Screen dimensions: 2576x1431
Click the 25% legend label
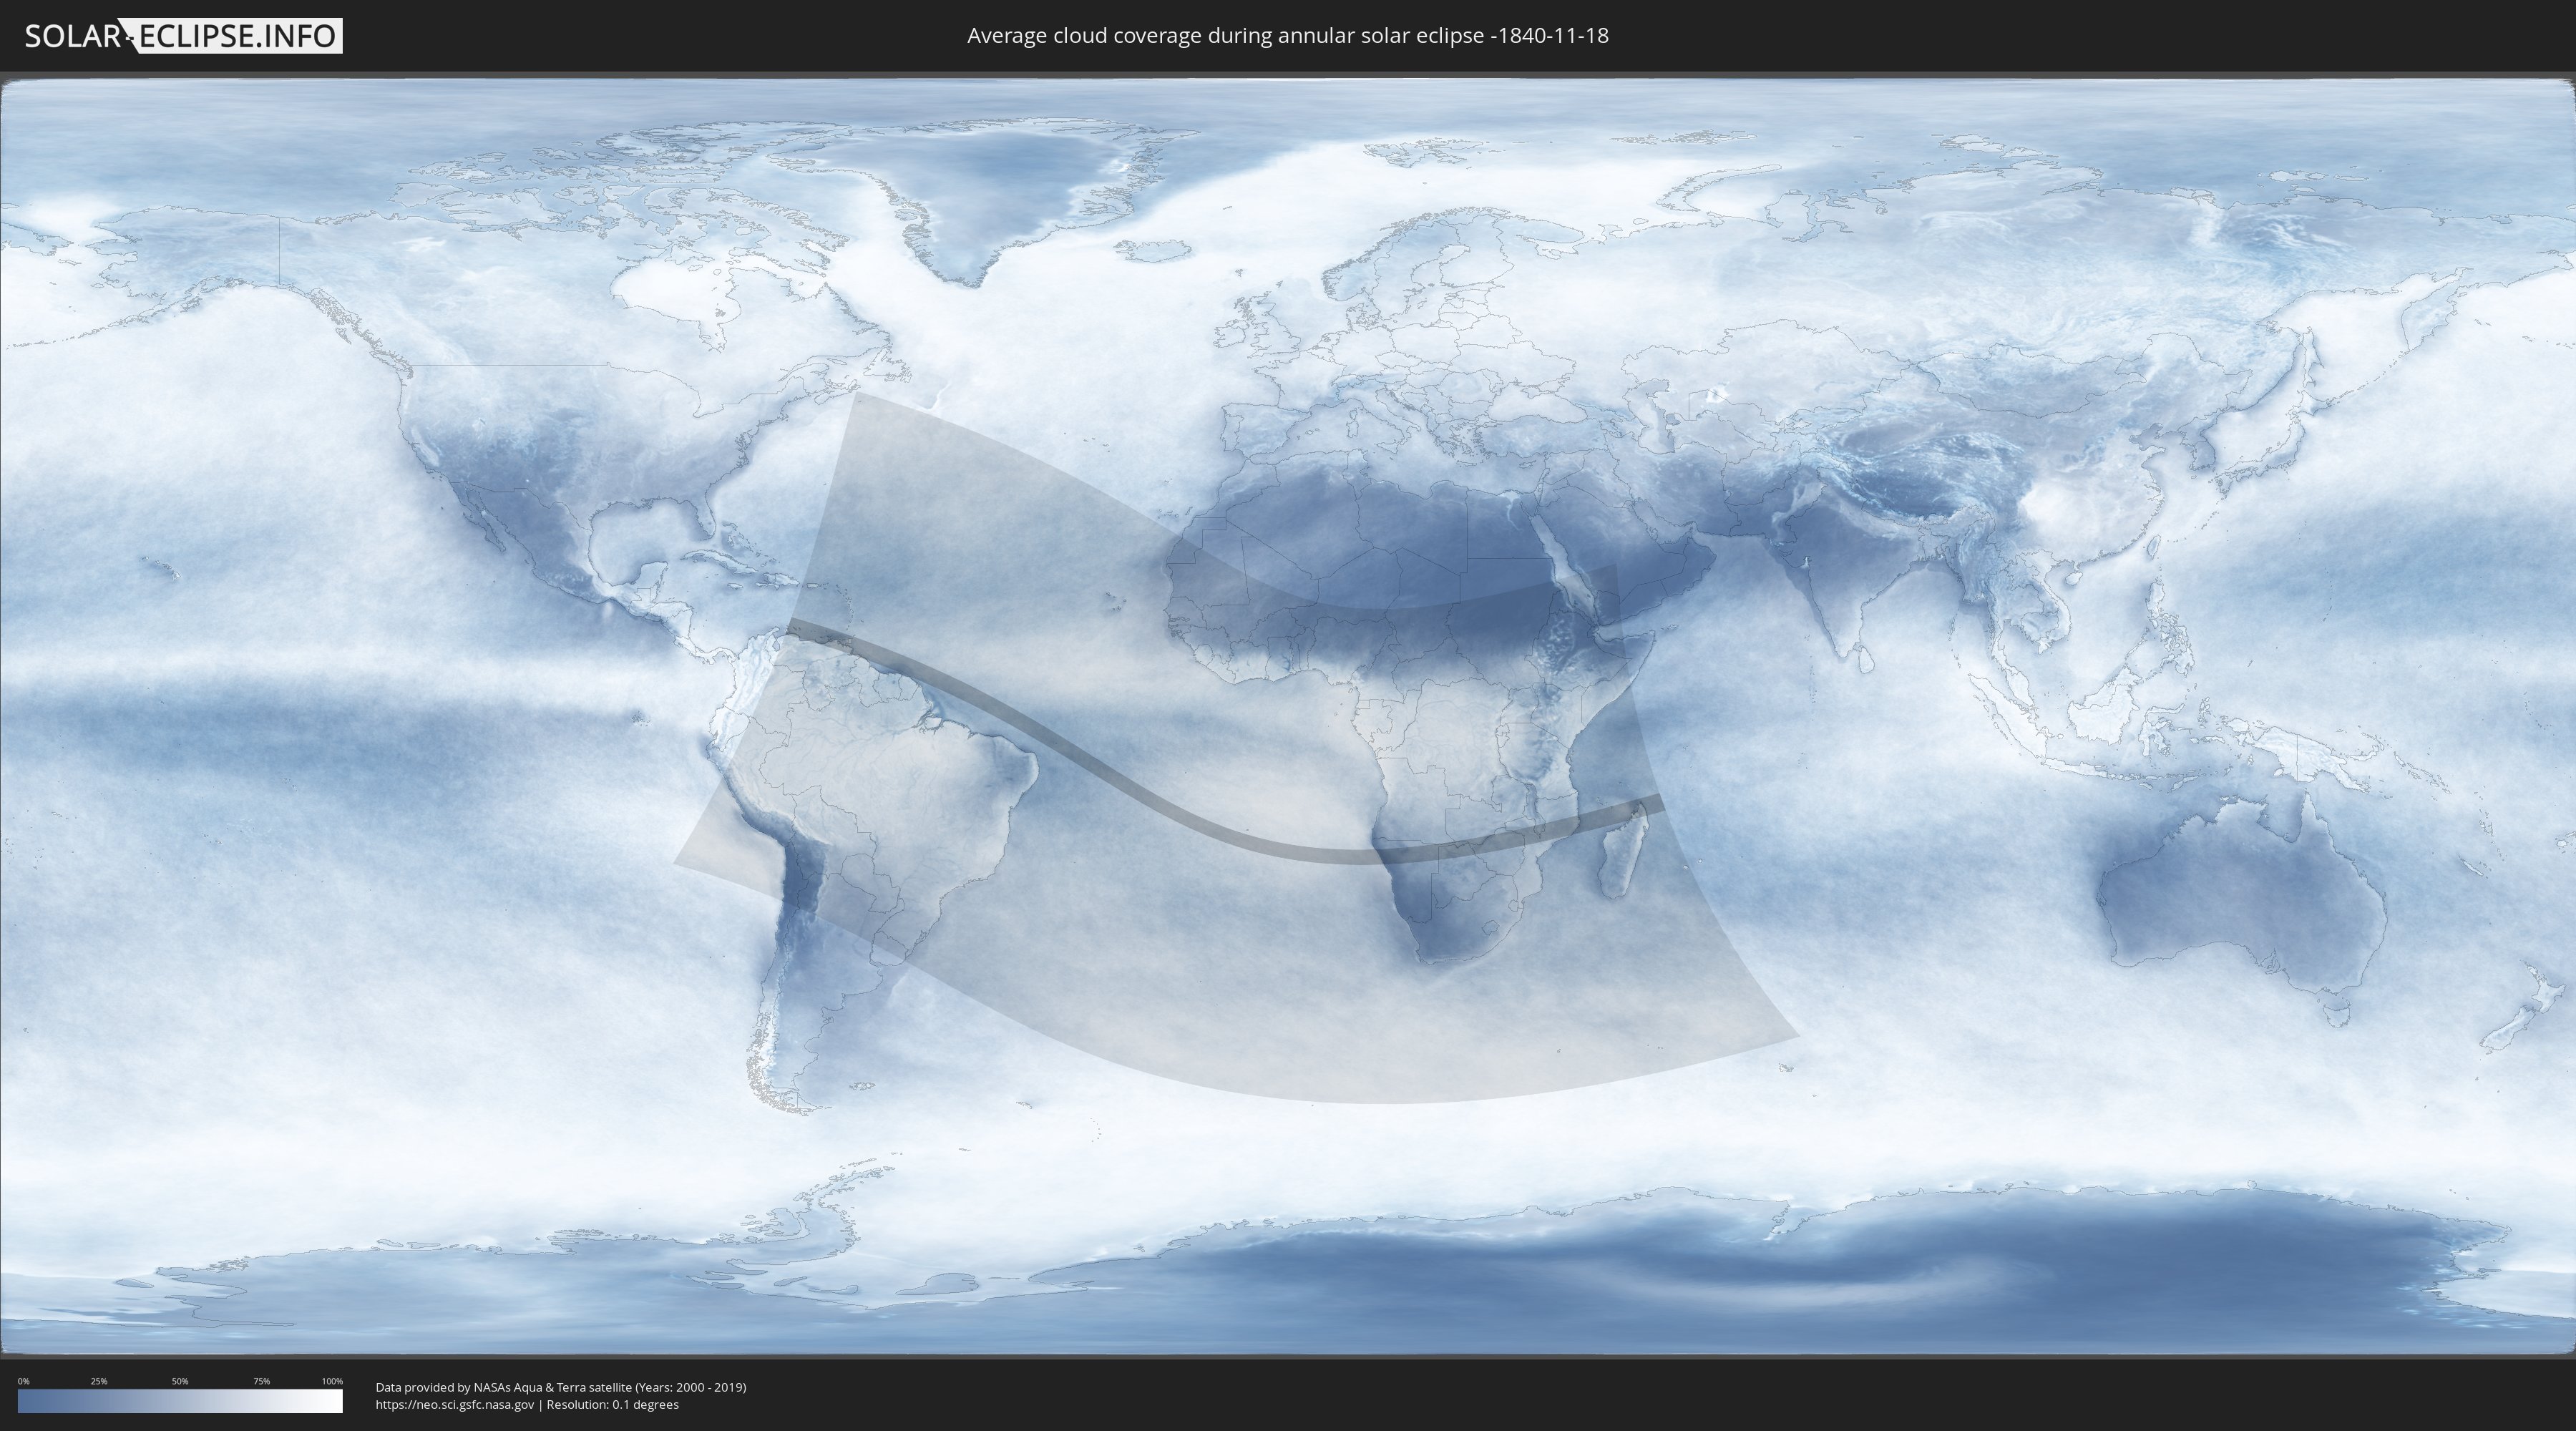(99, 1381)
